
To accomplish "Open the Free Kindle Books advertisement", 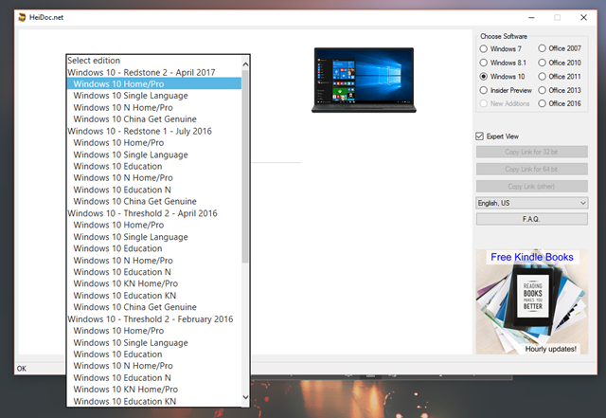I will click(x=531, y=301).
